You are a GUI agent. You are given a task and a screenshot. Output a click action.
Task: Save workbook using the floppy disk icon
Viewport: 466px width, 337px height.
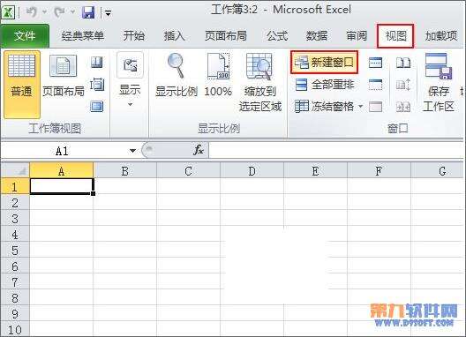tap(88, 12)
